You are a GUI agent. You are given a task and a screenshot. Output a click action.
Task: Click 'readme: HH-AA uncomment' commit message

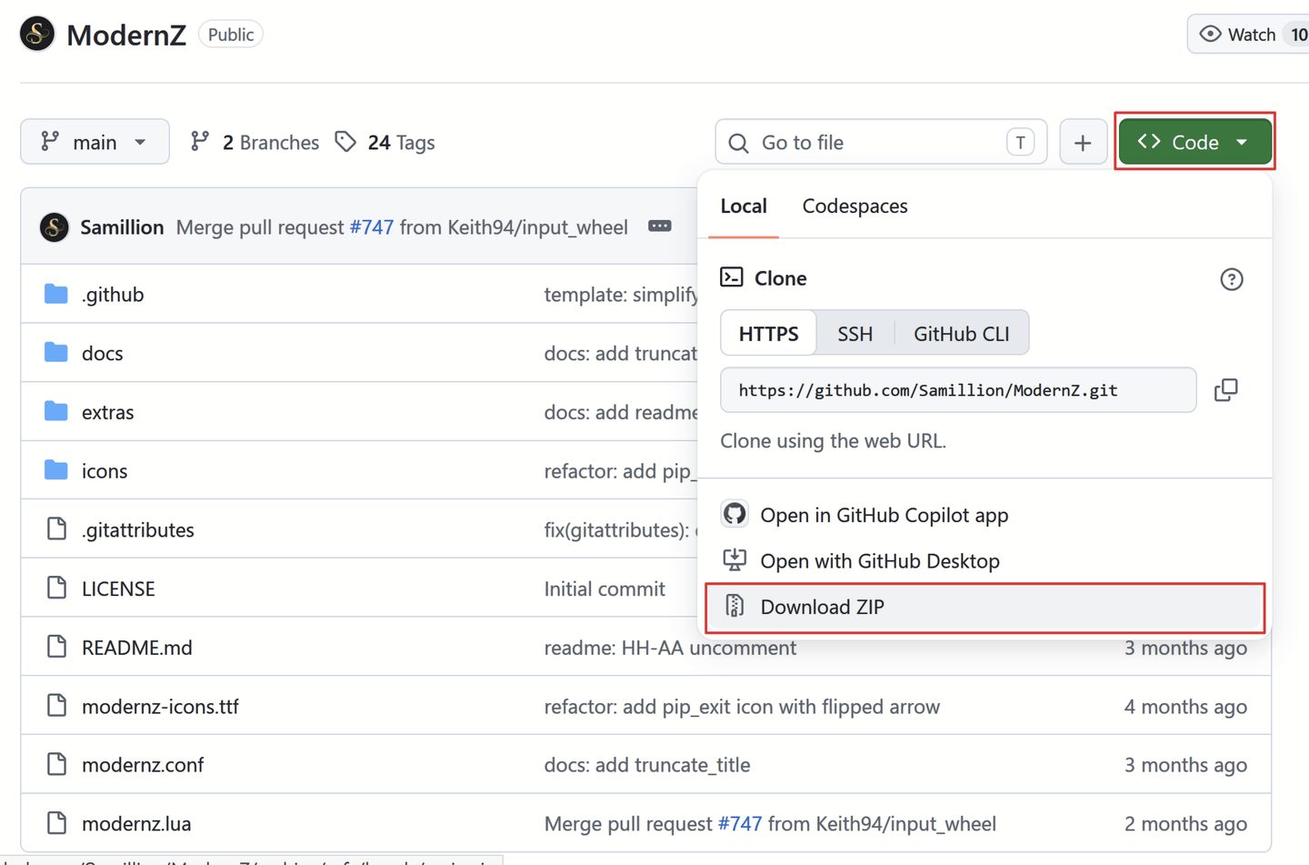[670, 648]
